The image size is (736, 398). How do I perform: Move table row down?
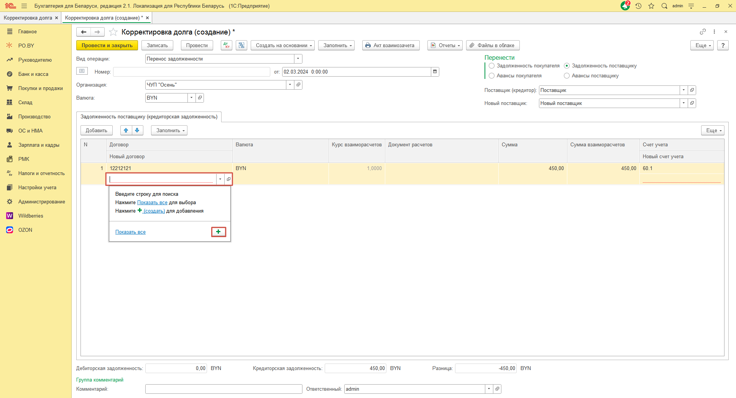pos(137,130)
